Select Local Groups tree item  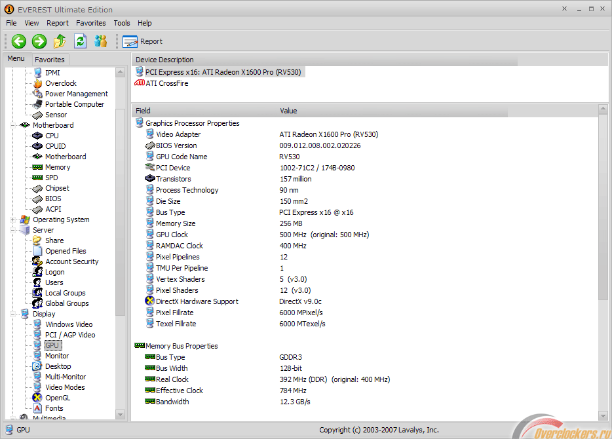coord(65,294)
